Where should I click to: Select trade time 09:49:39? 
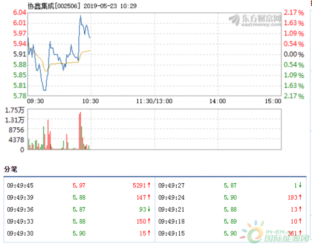click(20, 198)
